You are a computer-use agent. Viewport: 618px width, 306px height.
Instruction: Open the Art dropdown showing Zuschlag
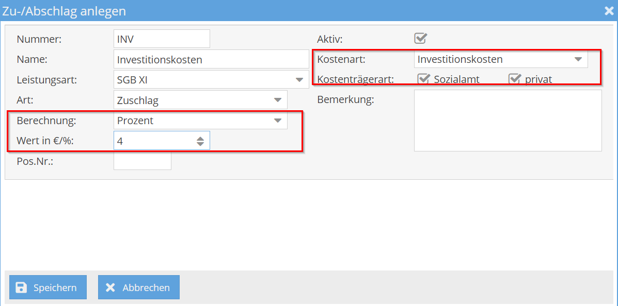click(279, 99)
